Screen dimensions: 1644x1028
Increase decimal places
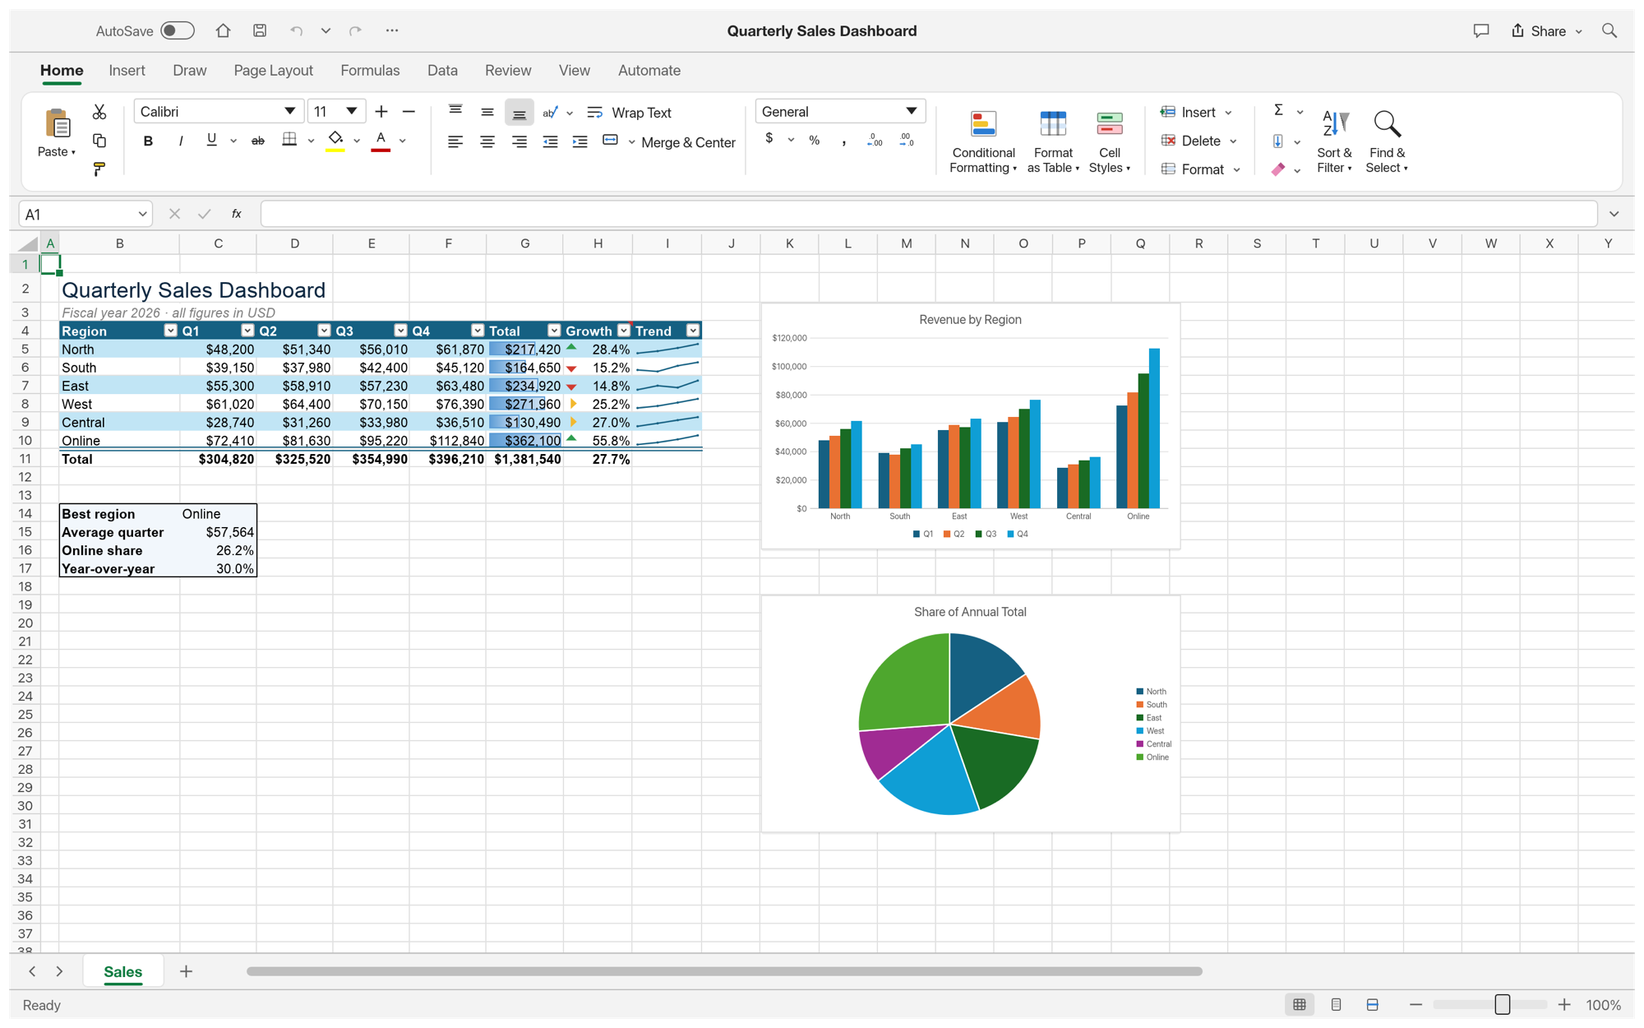[874, 141]
